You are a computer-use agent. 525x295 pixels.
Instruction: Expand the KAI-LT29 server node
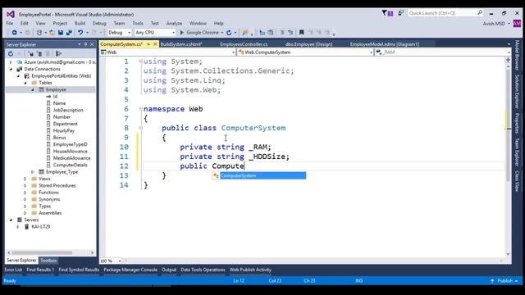click(x=18, y=227)
